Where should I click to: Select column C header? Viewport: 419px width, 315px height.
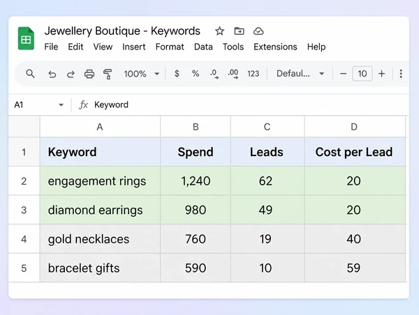267,127
